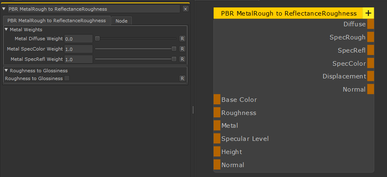Click the Metal input port
This screenshot has width=387, height=177.
[x=217, y=125]
